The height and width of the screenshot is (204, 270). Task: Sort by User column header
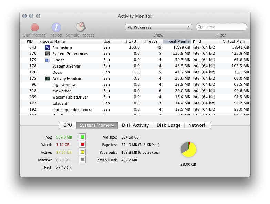click(112, 41)
